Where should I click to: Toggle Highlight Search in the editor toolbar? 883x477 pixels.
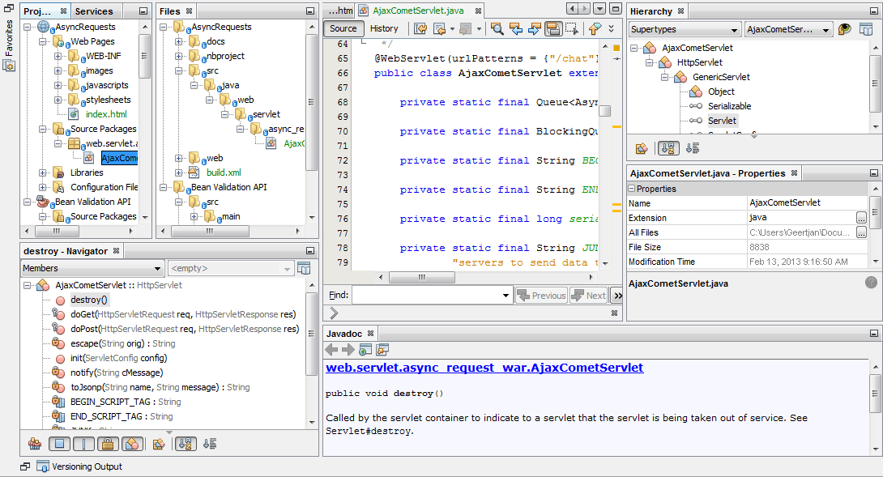pos(555,28)
